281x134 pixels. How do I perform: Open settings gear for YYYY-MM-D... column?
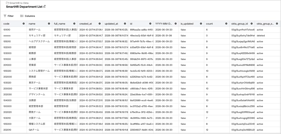point(176,24)
